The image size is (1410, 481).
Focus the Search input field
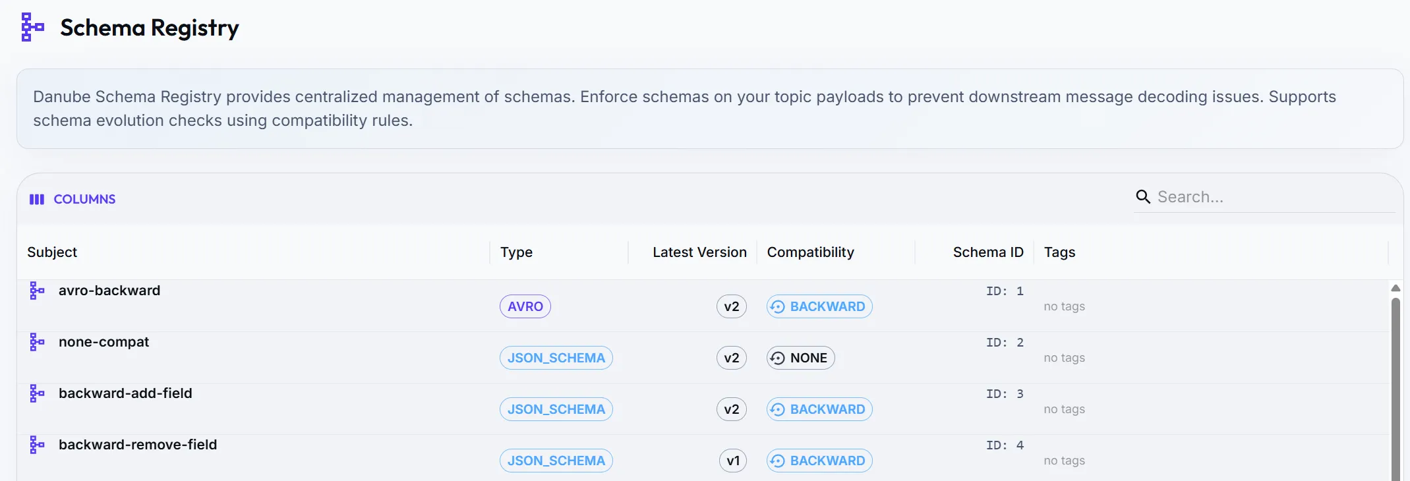click(1275, 197)
